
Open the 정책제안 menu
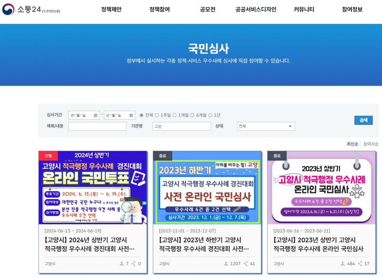tap(111, 10)
